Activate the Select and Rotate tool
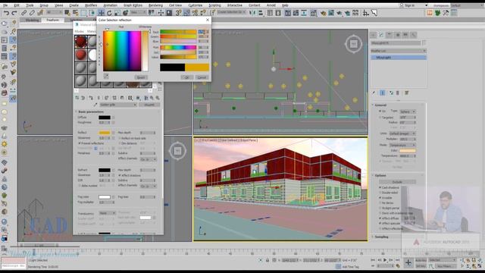Image resolution: width=485 pixels, height=273 pixels. pos(109,13)
